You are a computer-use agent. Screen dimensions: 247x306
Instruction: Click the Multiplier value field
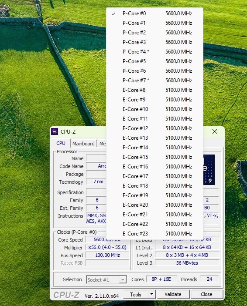click(x=107, y=247)
